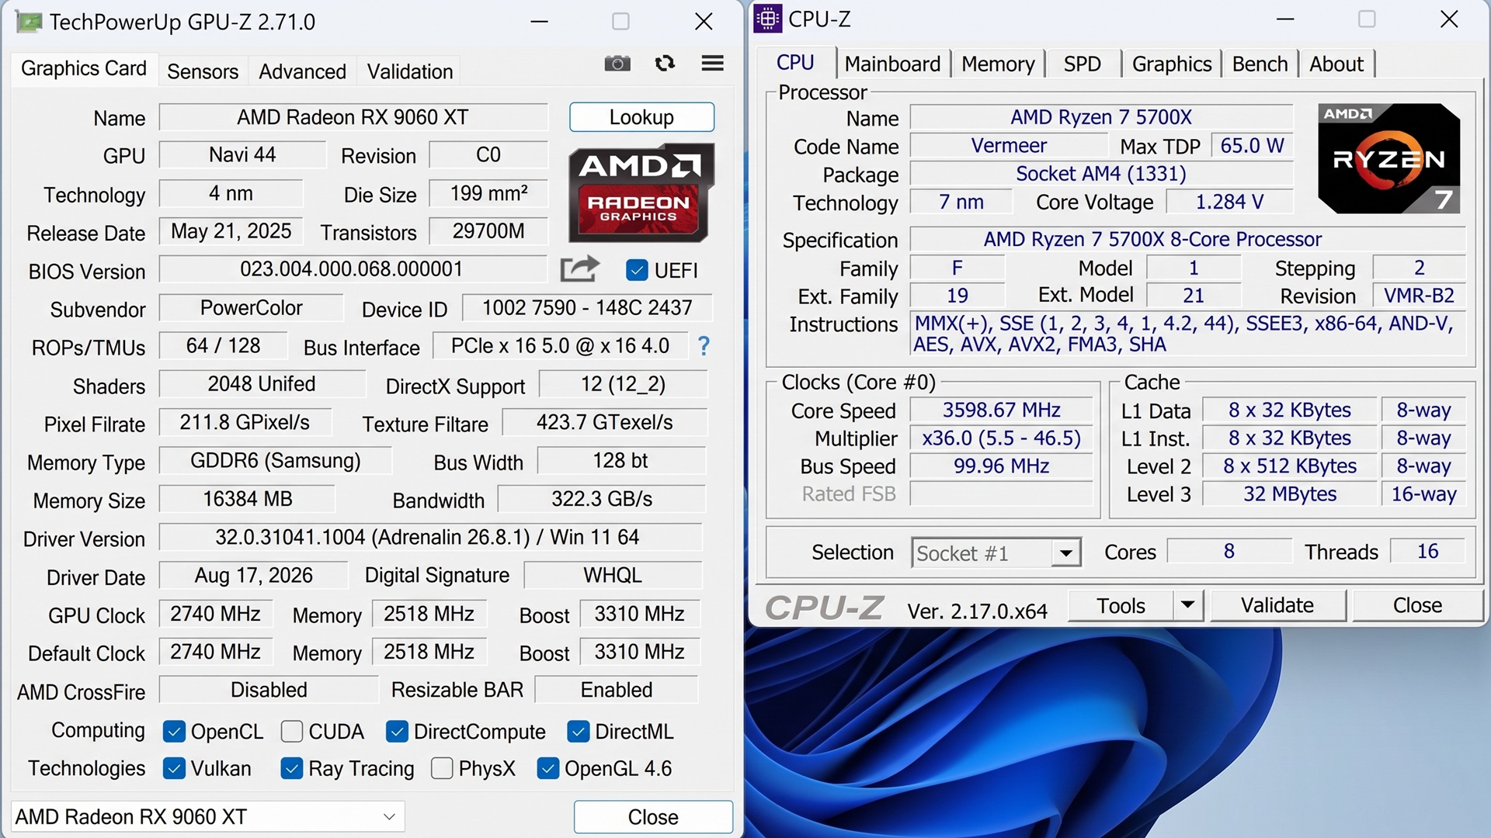This screenshot has width=1491, height=838.
Task: Open the About tab in CPU-Z
Action: [x=1336, y=64]
